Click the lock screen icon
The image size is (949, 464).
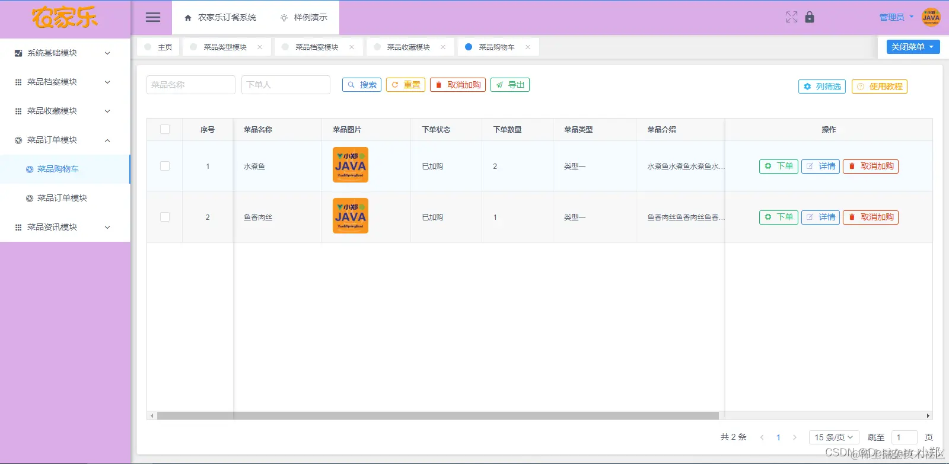point(810,17)
